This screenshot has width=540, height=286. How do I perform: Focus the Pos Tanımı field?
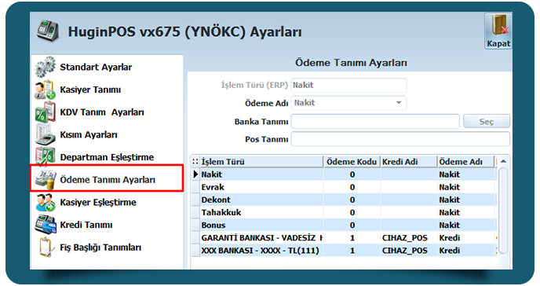pos(400,139)
